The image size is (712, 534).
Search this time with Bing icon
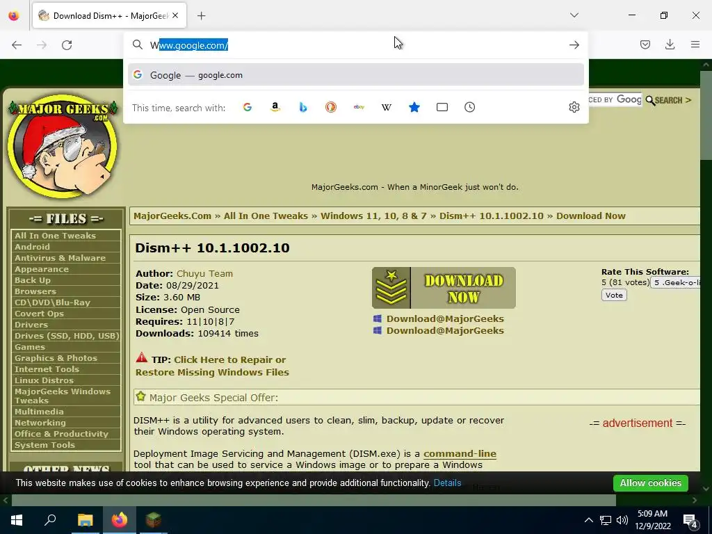click(303, 107)
